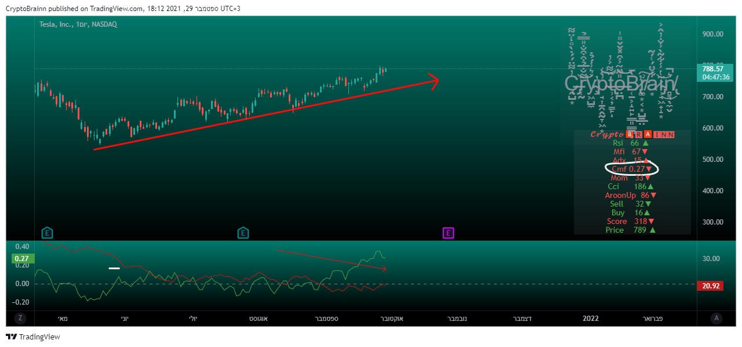Click the יוני month label
Viewport: 742px width, 347px height.
click(125, 319)
